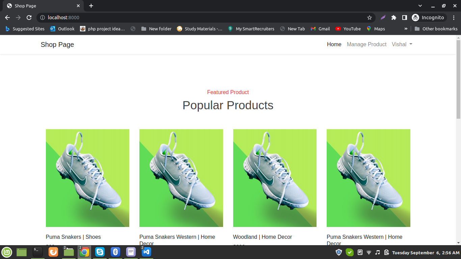Show overflow bookmarks via chevron
This screenshot has width=461, height=259.
pos(406,29)
